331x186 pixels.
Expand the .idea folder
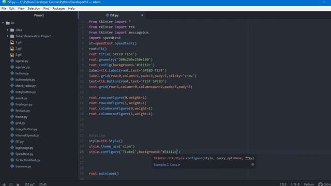(x=7, y=30)
